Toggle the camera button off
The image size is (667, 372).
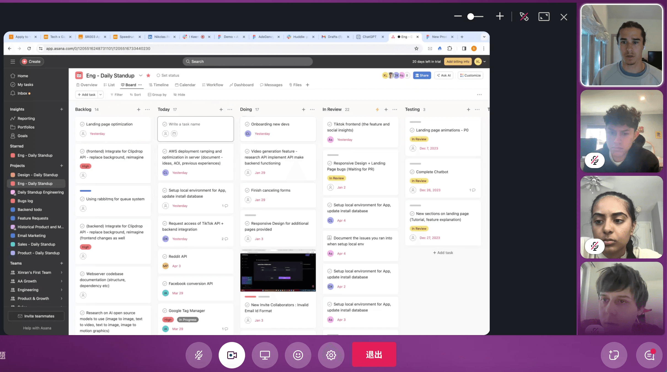(232, 355)
